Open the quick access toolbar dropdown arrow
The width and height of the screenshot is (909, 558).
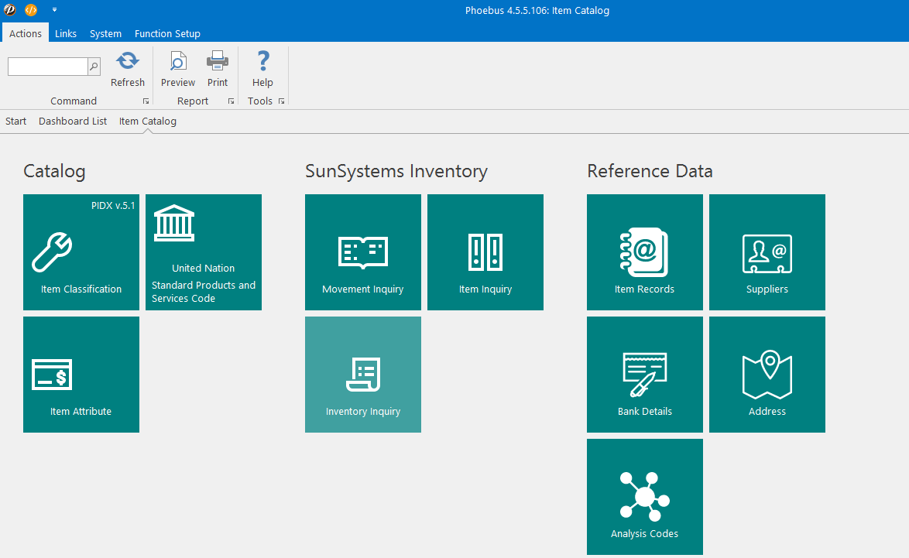pyautogui.click(x=54, y=10)
